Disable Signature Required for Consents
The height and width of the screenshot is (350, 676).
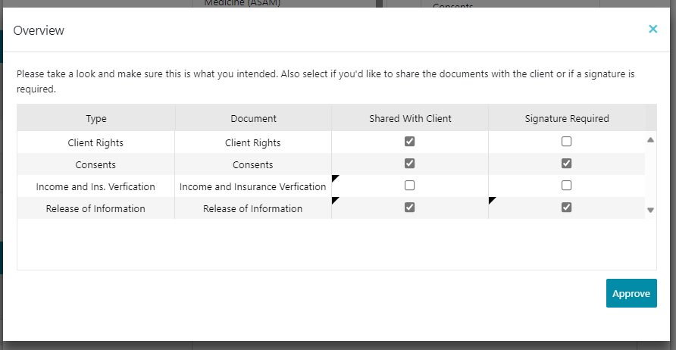[x=566, y=164]
